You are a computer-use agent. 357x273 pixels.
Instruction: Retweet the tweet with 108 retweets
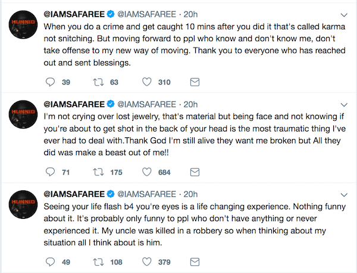click(x=98, y=262)
